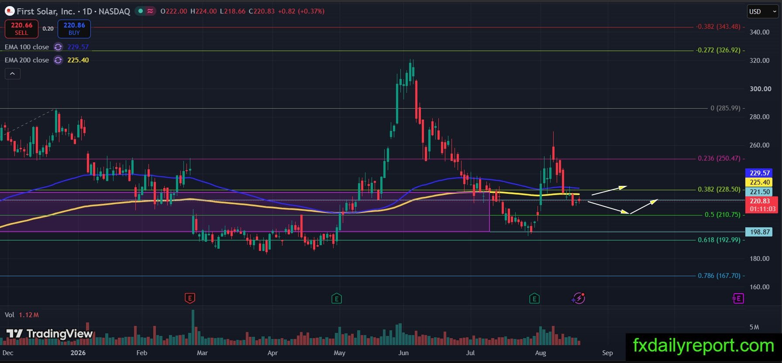Click the EMA 100 refresh status icon

click(x=58, y=47)
